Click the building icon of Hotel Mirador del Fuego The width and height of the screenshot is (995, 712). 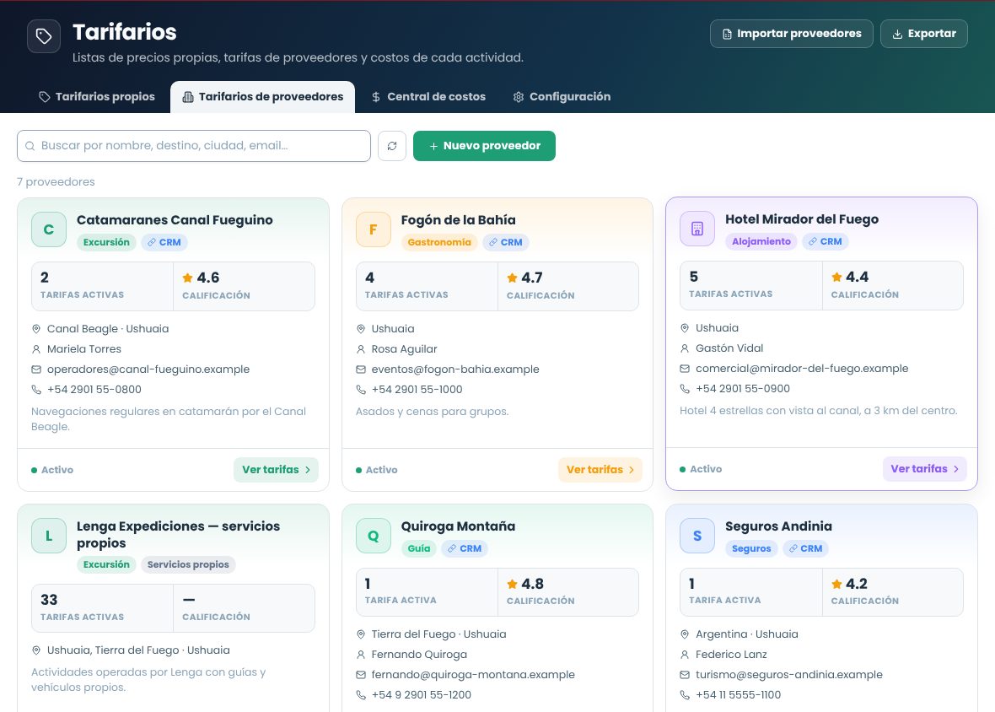[696, 229]
